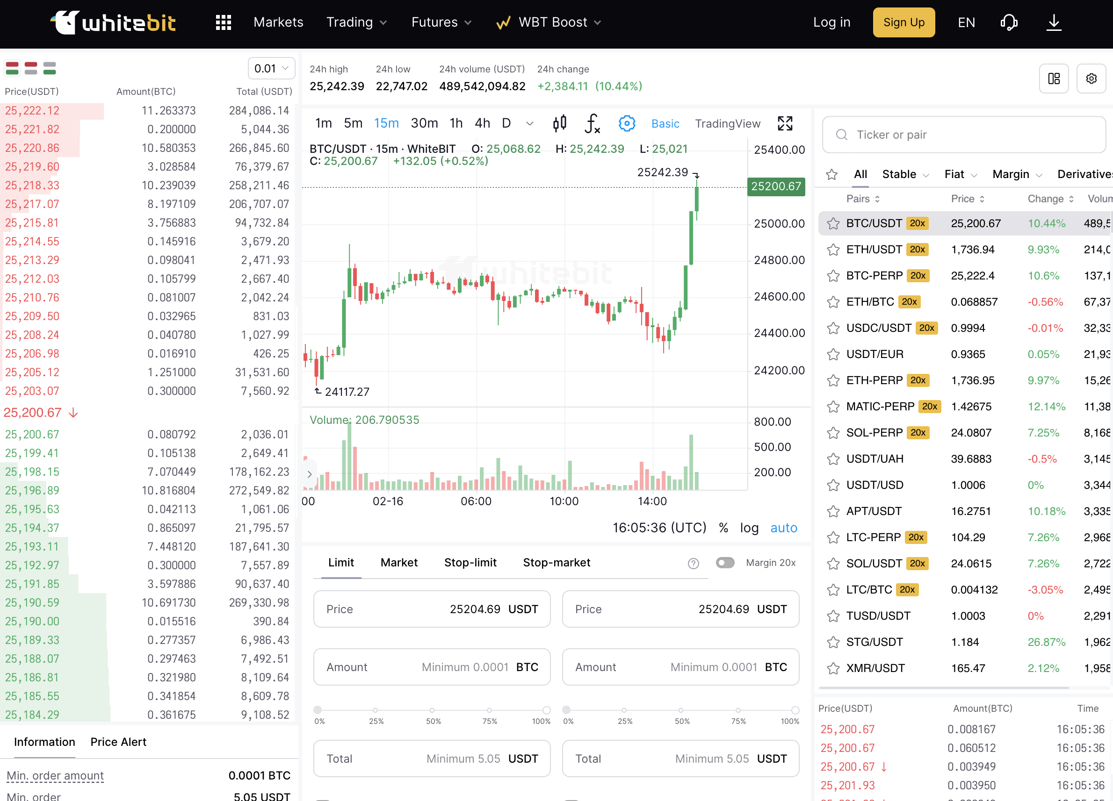Screen dimensions: 1113x801
Task: Switch order book to bids-only view
Action: click(49, 68)
